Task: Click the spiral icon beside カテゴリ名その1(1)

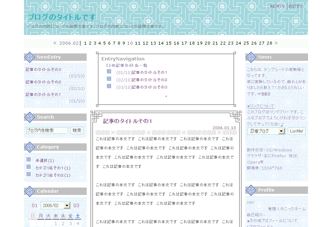Action: pyautogui.click(x=29, y=167)
